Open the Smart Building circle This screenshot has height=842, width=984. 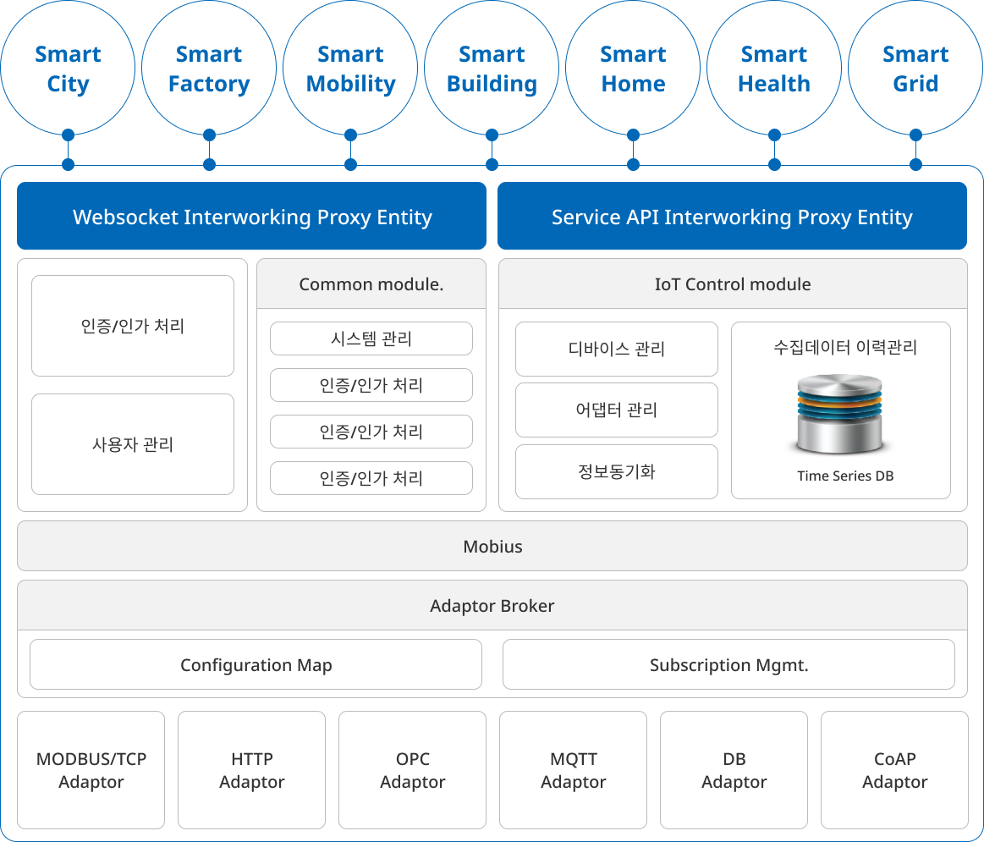tap(492, 69)
